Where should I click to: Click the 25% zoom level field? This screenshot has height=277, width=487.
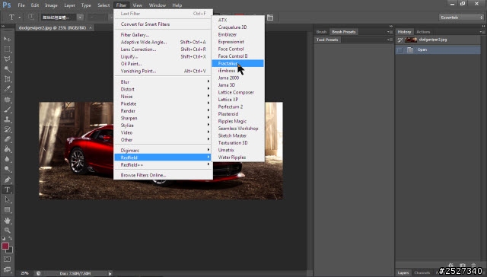tap(24, 273)
